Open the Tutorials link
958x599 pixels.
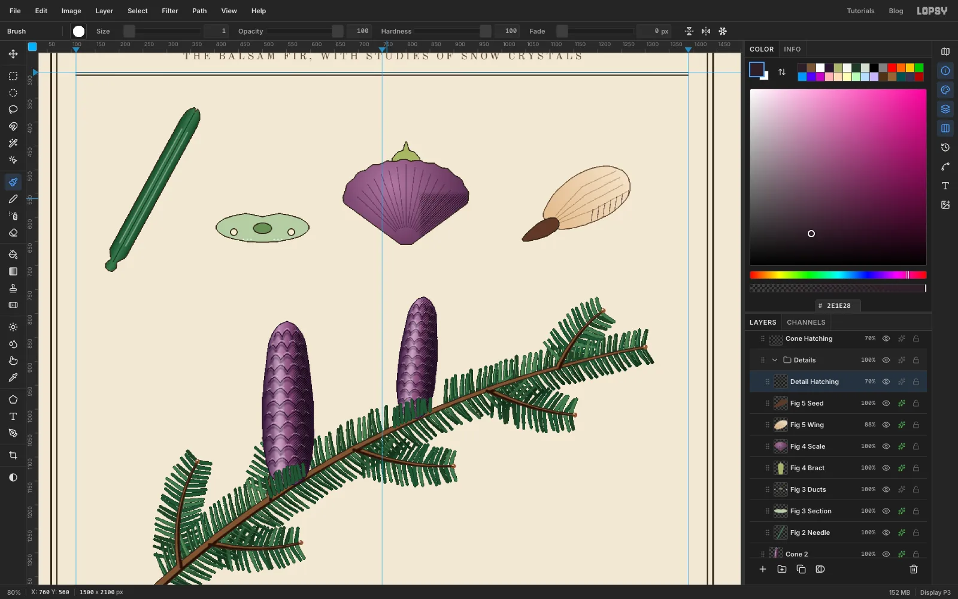tap(860, 11)
